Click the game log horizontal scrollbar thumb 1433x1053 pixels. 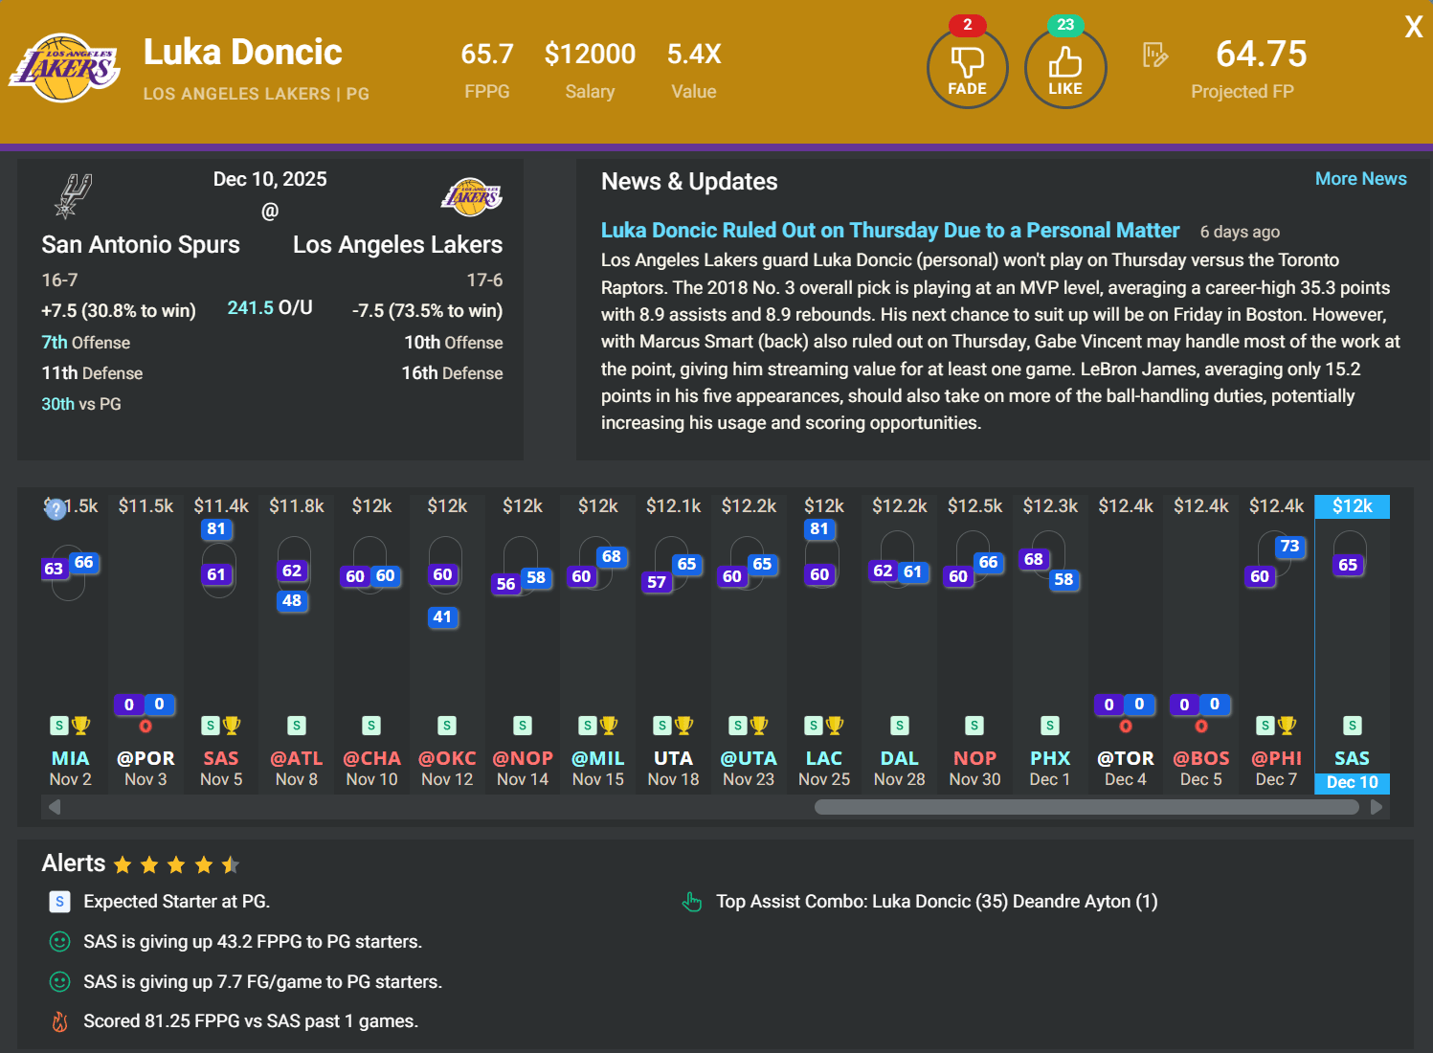click(1086, 807)
